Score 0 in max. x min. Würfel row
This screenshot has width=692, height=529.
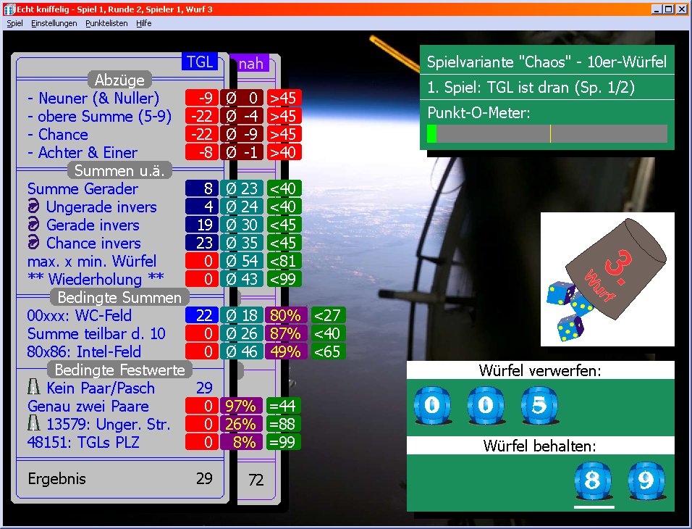(202, 261)
